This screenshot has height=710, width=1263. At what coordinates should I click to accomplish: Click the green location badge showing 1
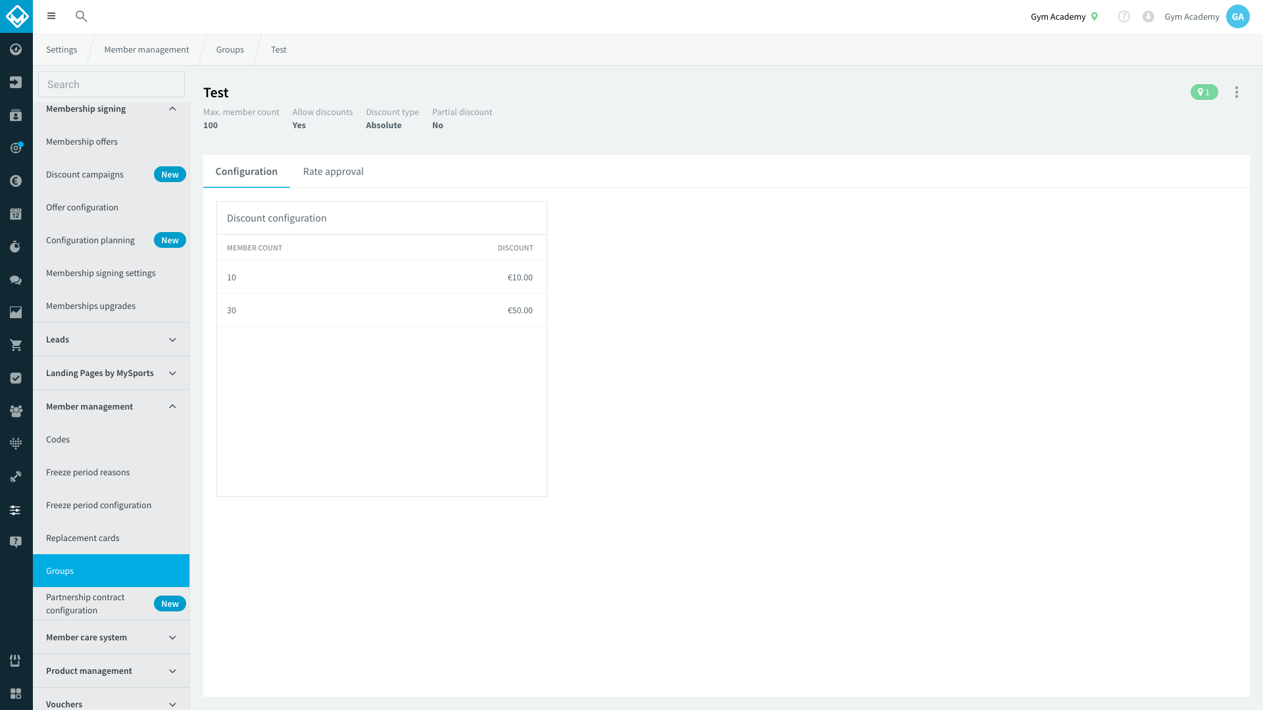tap(1204, 92)
